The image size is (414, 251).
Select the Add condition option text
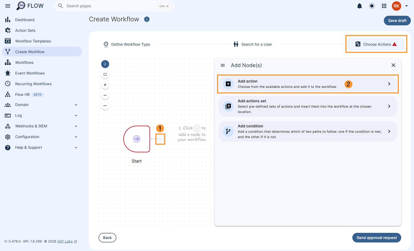pyautogui.click(x=250, y=126)
